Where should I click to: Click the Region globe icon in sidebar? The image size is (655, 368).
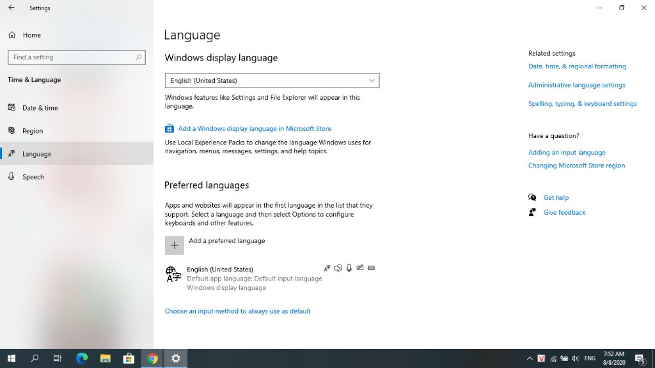[x=12, y=130]
